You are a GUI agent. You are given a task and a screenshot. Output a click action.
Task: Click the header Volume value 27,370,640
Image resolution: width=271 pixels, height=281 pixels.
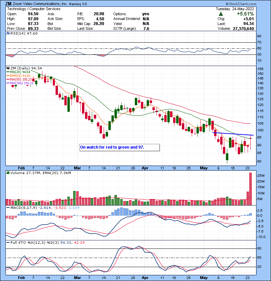[x=243, y=29]
